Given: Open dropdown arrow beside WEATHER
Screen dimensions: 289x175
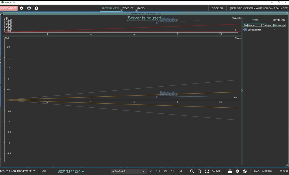Looking at the screenshot, I should (x=137, y=10).
